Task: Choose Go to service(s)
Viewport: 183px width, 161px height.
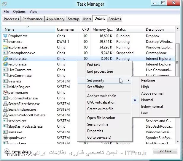Action: [99, 137]
